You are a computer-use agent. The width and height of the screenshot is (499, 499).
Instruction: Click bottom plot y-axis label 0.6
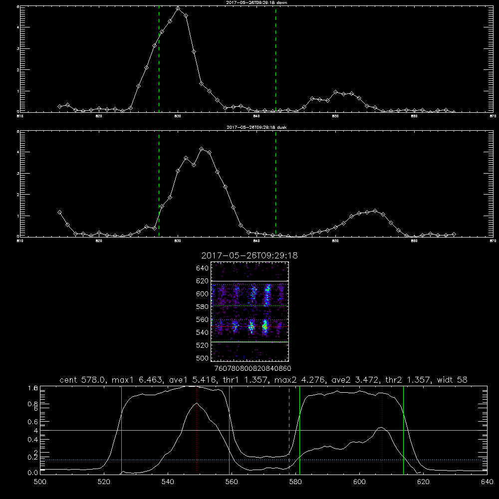tap(33, 422)
